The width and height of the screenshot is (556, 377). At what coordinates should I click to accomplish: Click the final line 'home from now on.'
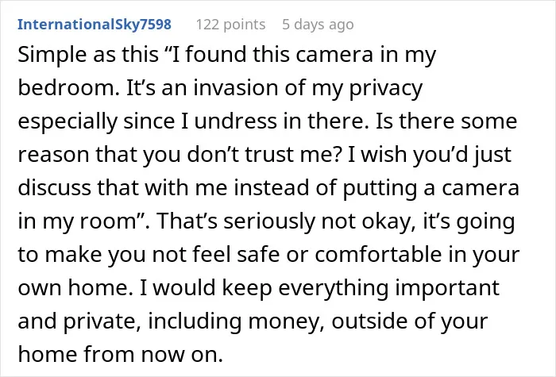[120, 354]
